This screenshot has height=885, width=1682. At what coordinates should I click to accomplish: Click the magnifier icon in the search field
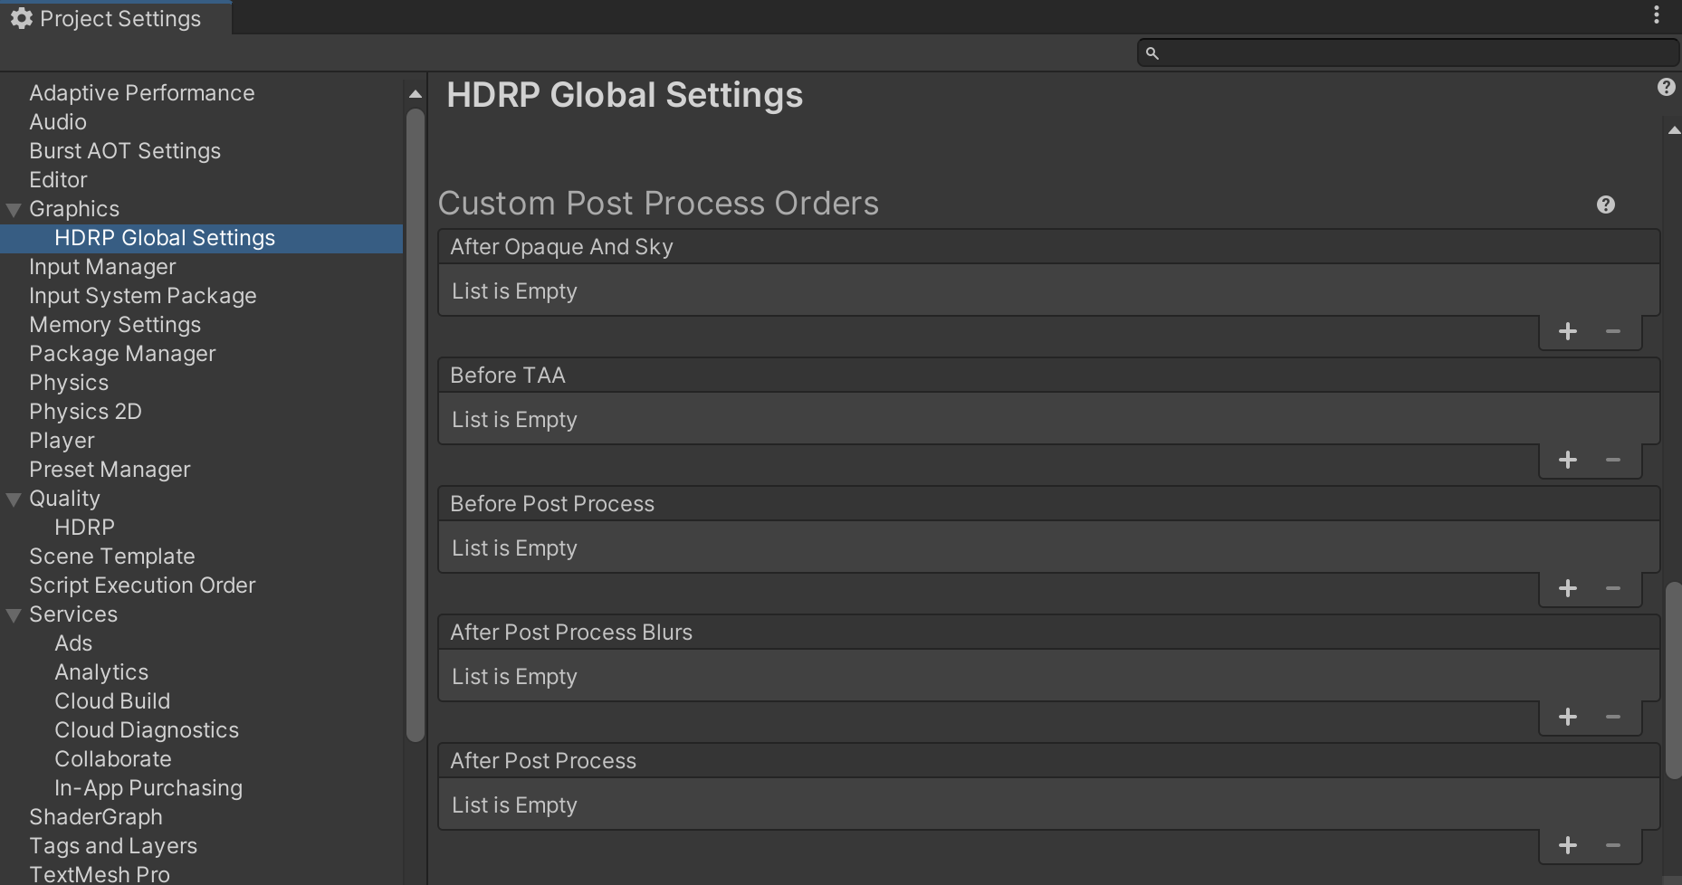click(x=1152, y=52)
